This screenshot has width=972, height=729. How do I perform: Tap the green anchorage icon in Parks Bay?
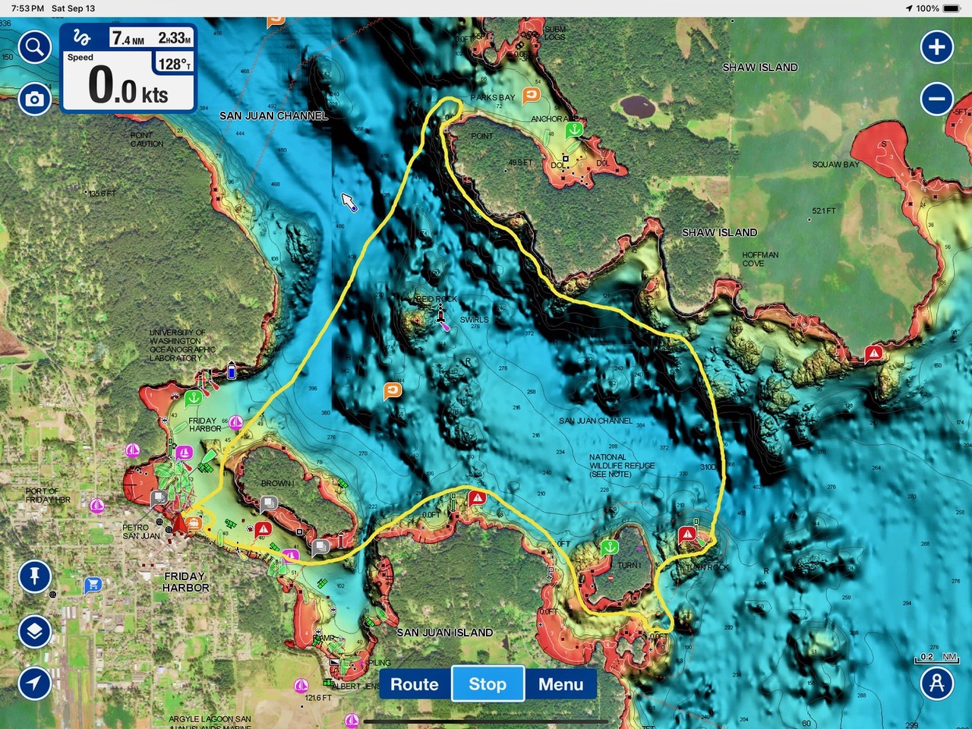point(575,129)
